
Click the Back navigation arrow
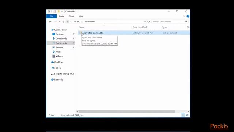click(x=50, y=22)
